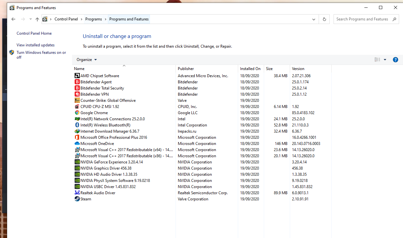The image size is (403, 238).
Task: Click the Change your view icon
Action: (x=377, y=60)
